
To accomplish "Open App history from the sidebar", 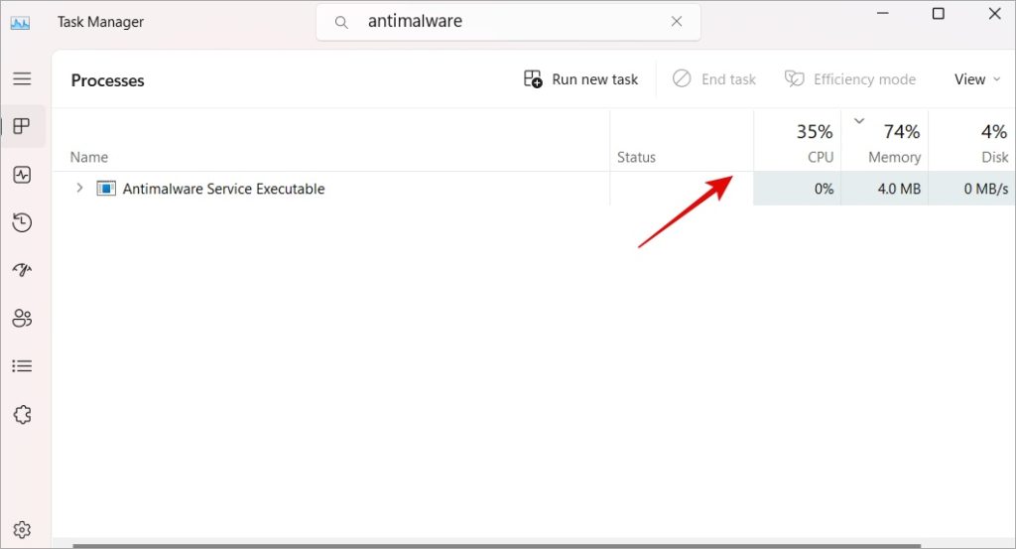I will [x=22, y=222].
